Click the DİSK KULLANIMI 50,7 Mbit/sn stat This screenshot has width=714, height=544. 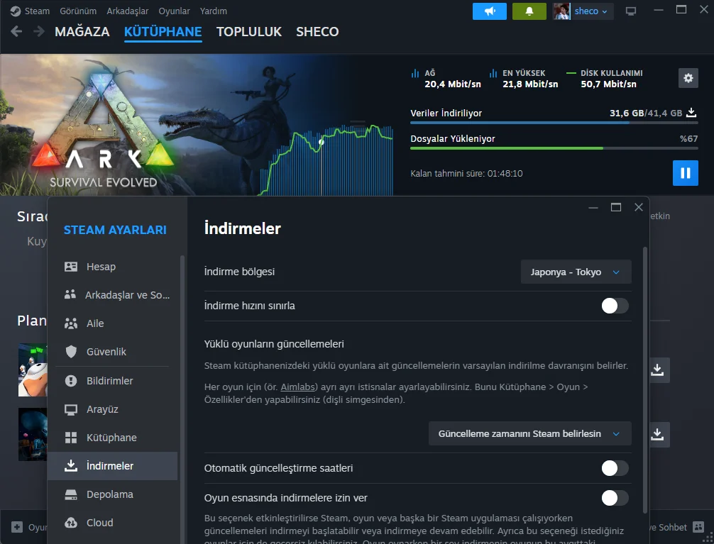(604, 78)
